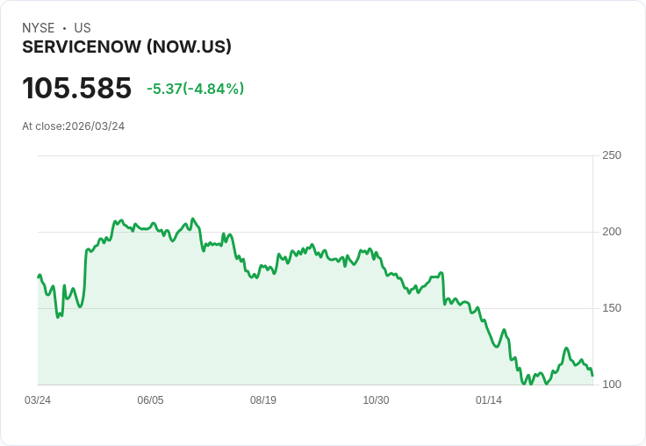
Task: Select the -5.37(-4.84%) change value
Action: pyautogui.click(x=195, y=89)
